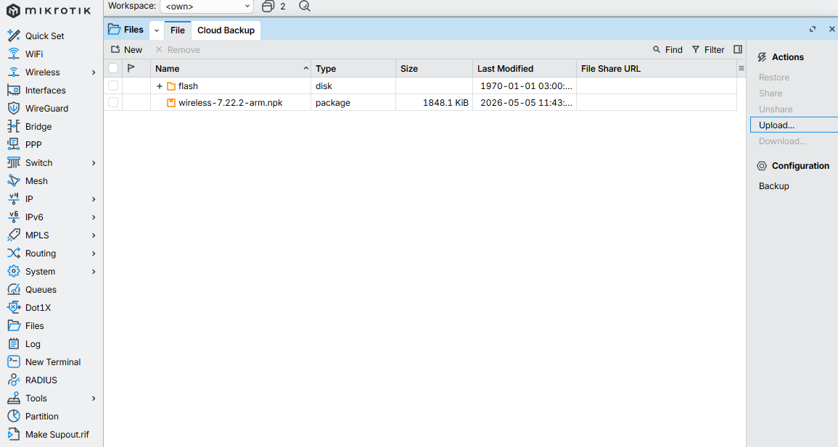Switch to the File tab
The height and width of the screenshot is (447, 838).
click(178, 30)
